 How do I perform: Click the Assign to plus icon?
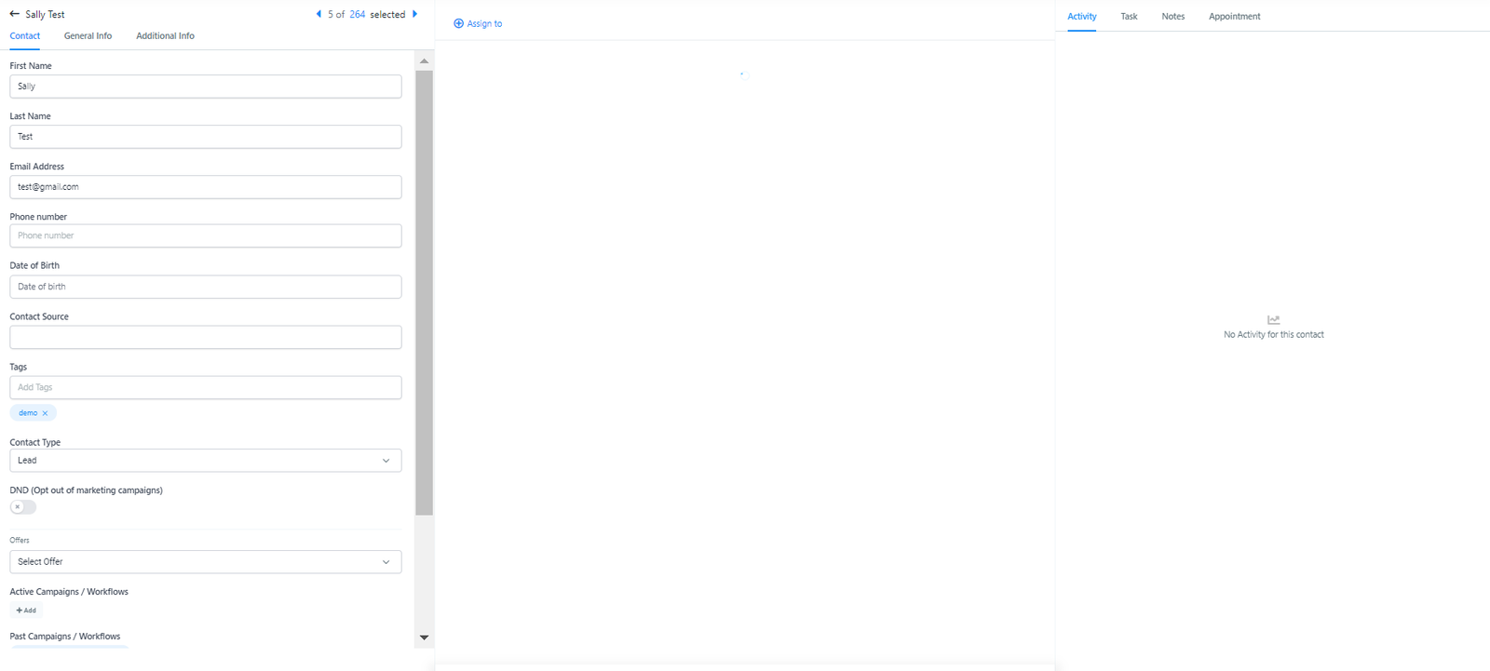coord(458,23)
